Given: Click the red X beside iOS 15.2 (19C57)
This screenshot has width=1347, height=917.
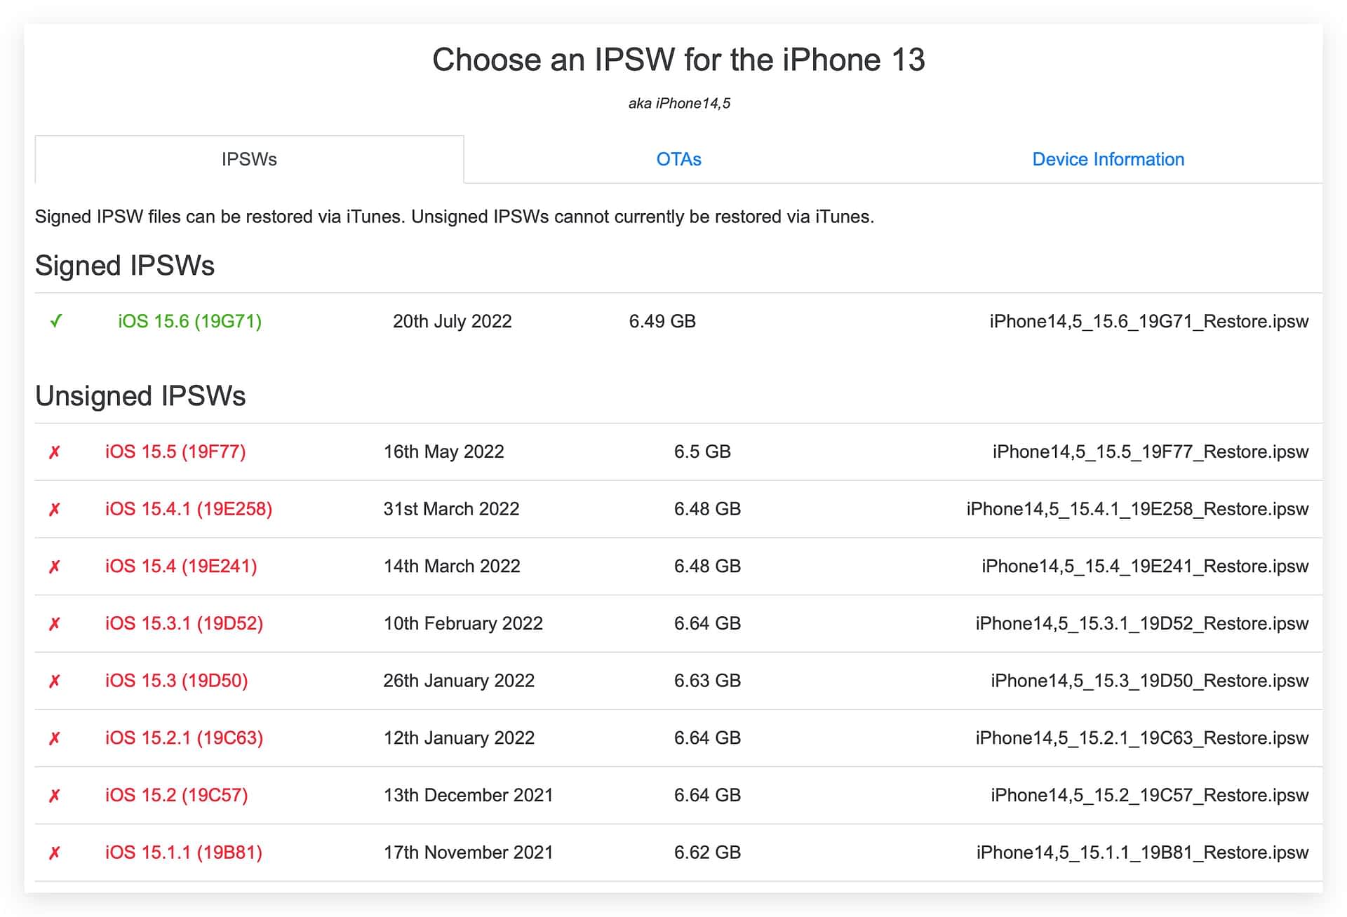Looking at the screenshot, I should 54,796.
